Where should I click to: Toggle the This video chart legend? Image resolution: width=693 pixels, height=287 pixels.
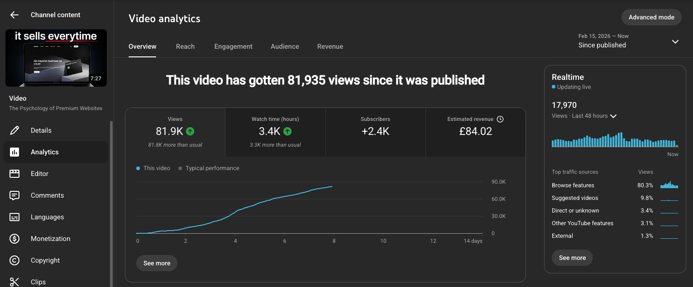tap(154, 168)
